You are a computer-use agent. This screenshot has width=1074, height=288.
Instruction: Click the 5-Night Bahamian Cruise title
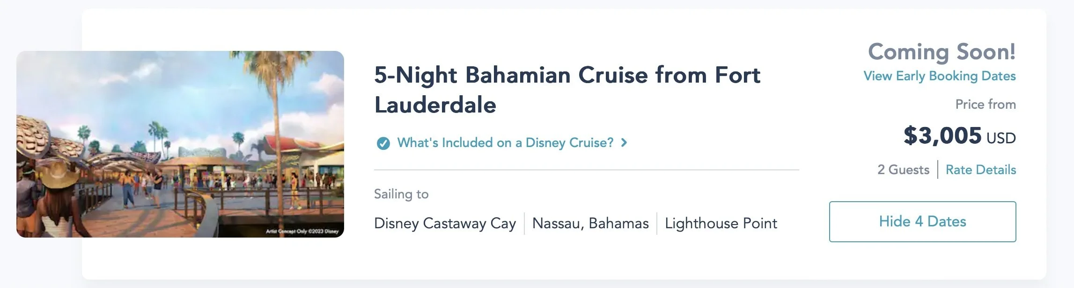(567, 76)
